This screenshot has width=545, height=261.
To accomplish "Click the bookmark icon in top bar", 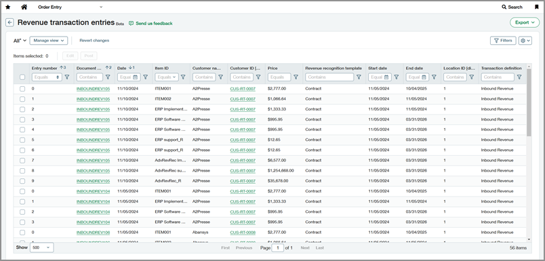I will 537,7.
